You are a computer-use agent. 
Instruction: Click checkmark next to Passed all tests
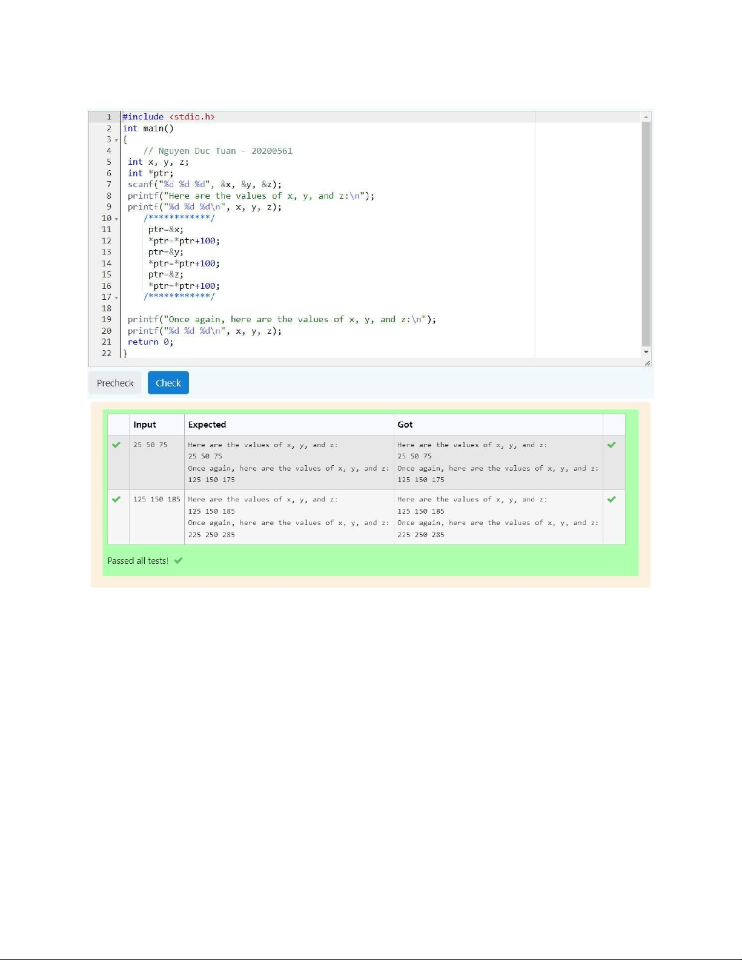pyautogui.click(x=178, y=561)
